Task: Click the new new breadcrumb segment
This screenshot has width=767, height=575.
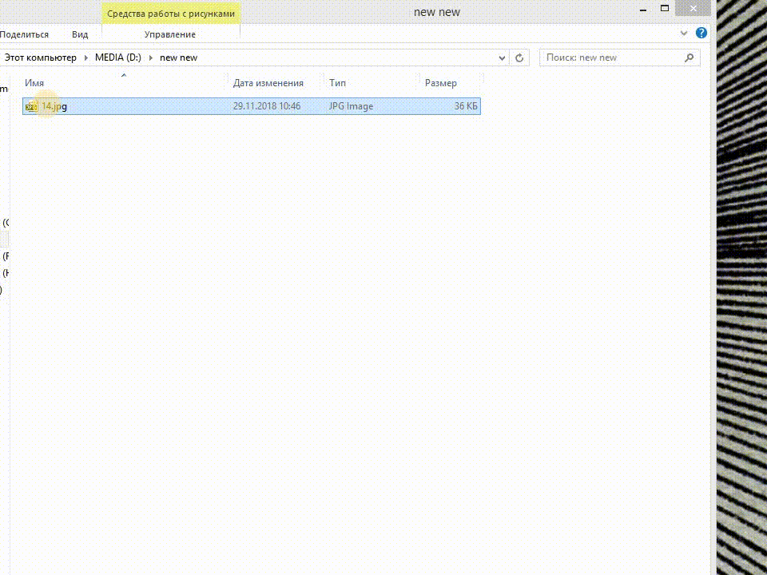Action: click(178, 57)
